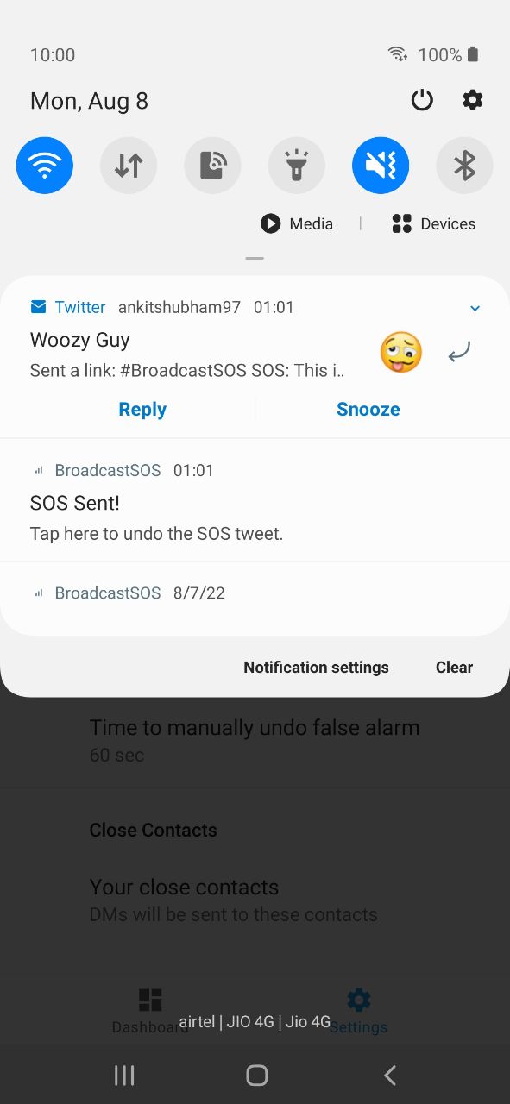Viewport: 510px width, 1104px height.
Task: Expand the Twitter notification chevron
Action: pyautogui.click(x=475, y=308)
